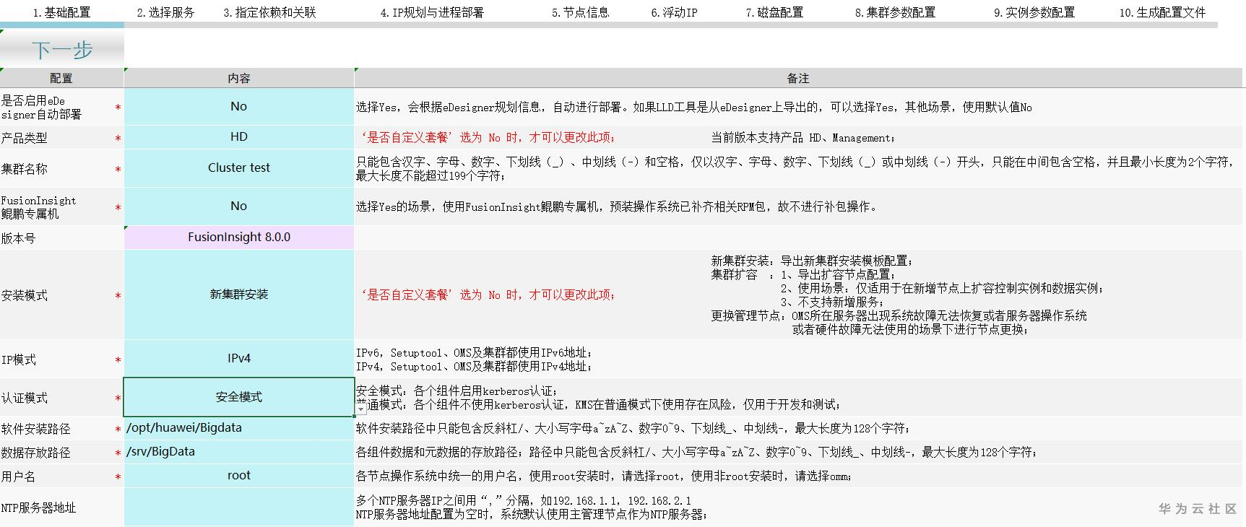Select the eDesigner自动部署 No cell
The width and height of the screenshot is (1246, 527).
click(x=239, y=107)
